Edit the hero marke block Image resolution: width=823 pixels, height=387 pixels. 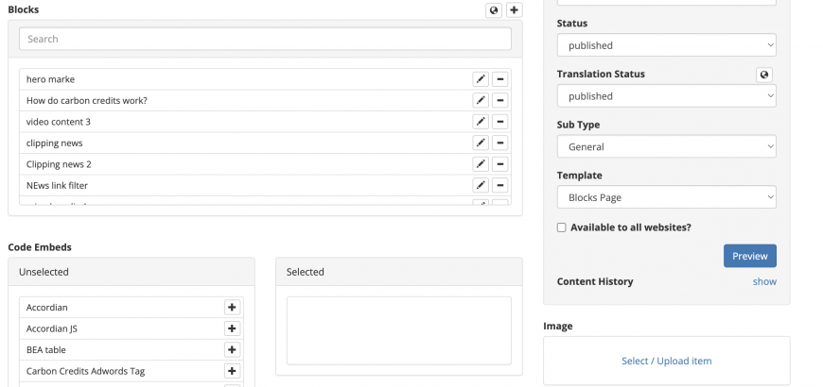coord(481,79)
